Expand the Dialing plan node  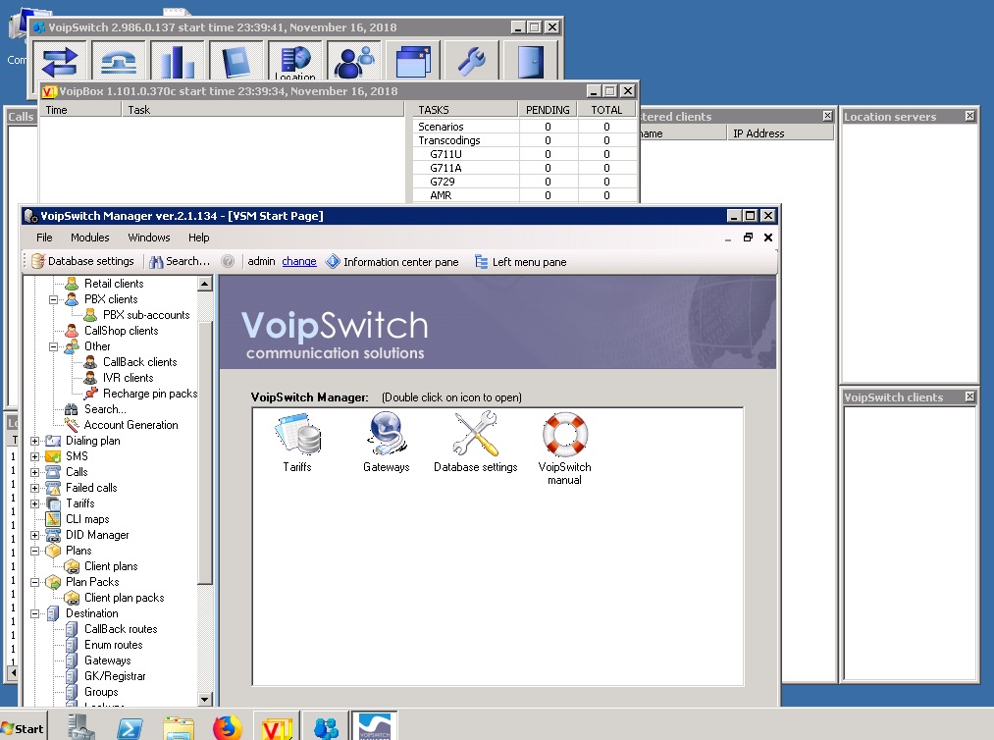[x=35, y=441]
